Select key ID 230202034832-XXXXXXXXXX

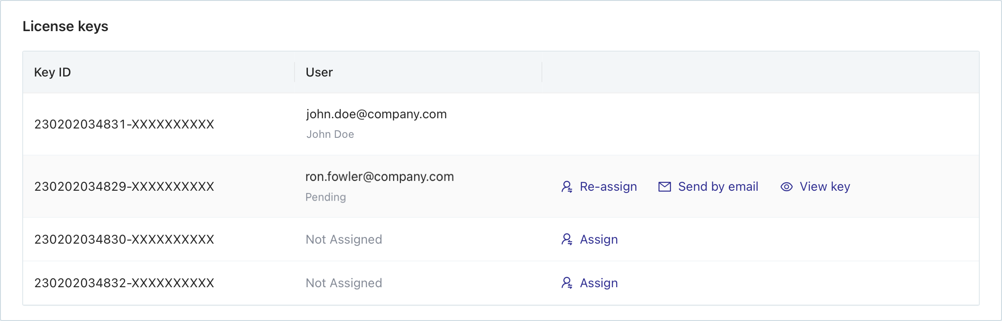click(124, 283)
